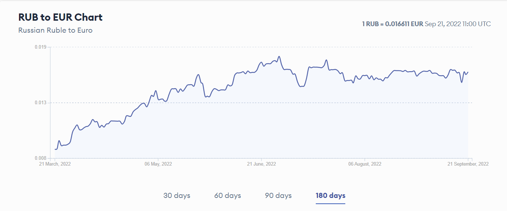507x211 pixels.
Task: Switch to the 60 days range
Action: (228, 195)
